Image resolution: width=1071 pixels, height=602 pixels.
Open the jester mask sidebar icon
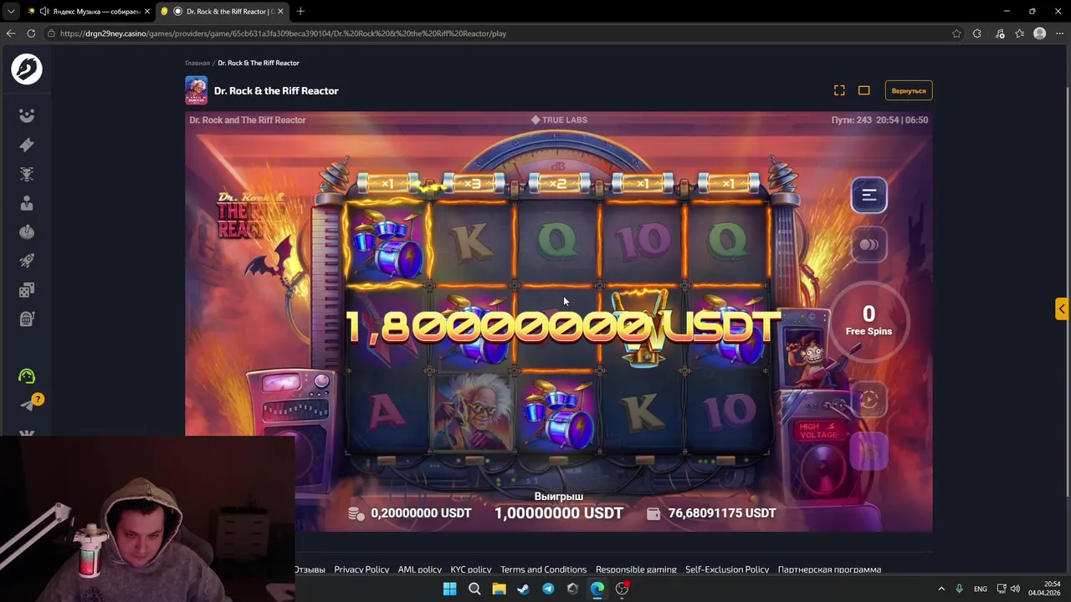[27, 115]
